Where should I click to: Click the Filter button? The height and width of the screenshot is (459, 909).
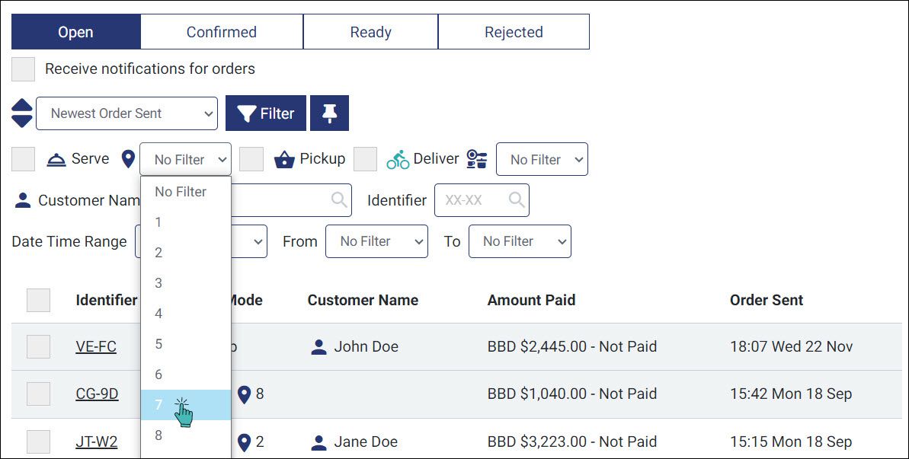(x=265, y=113)
